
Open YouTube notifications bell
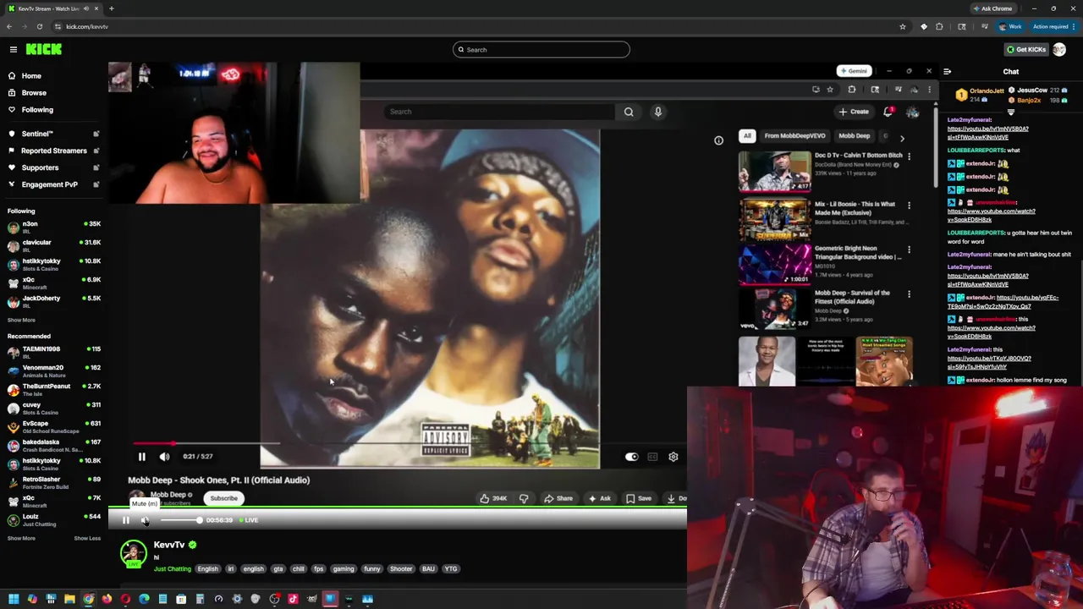click(x=888, y=112)
